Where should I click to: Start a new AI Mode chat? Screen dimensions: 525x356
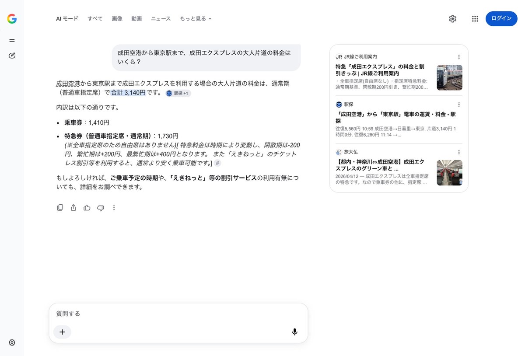(x=12, y=56)
